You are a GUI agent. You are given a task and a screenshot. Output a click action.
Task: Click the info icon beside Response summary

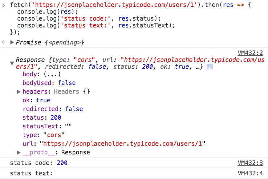(210, 67)
